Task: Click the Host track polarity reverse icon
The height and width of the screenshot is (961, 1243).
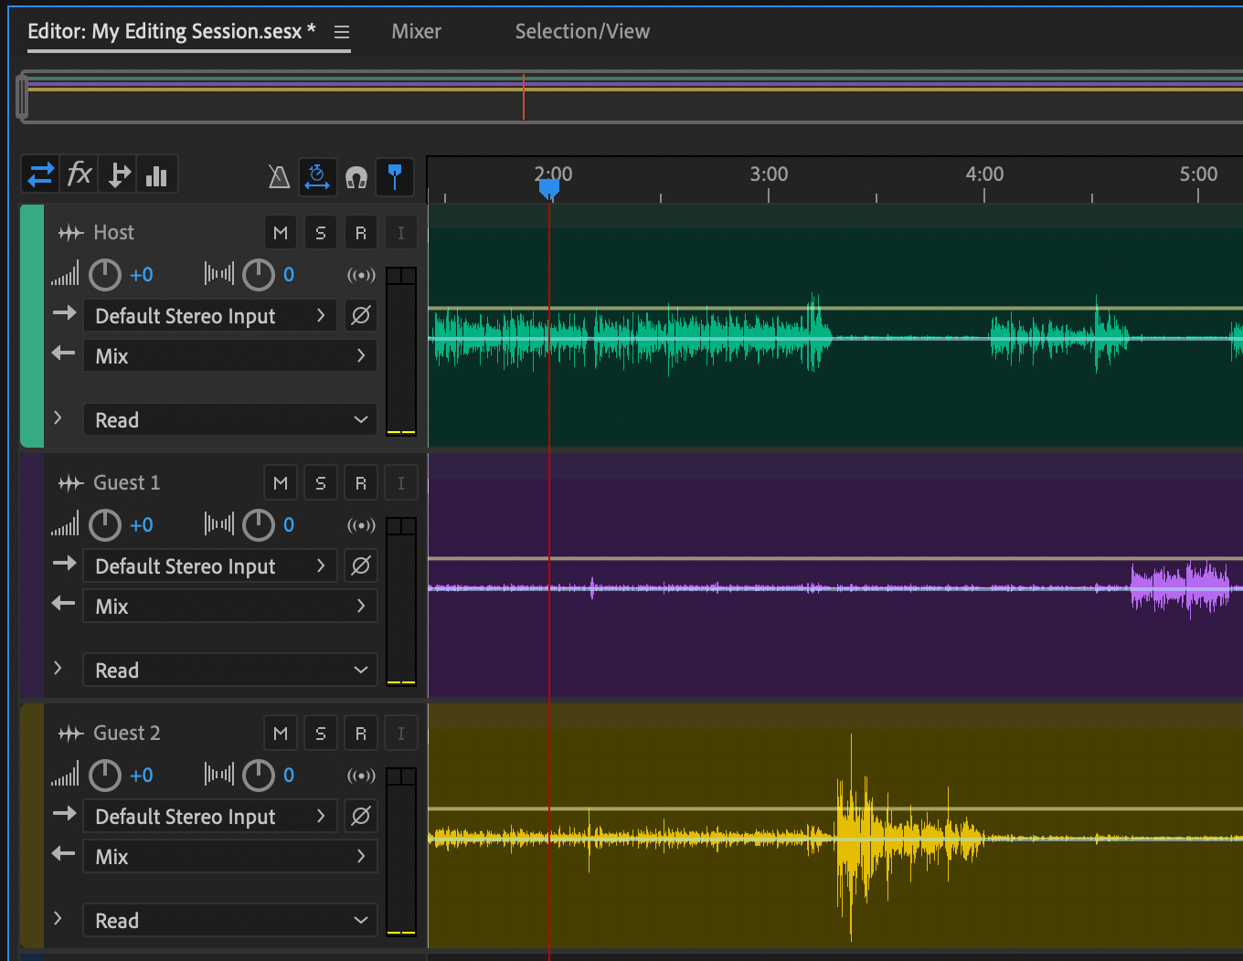Action: (361, 315)
